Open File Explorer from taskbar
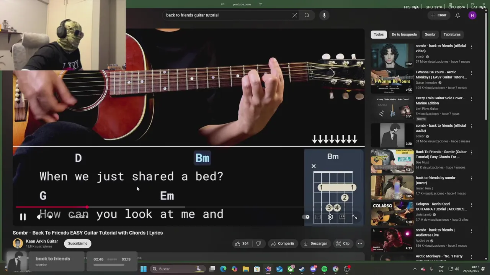 (x=246, y=269)
